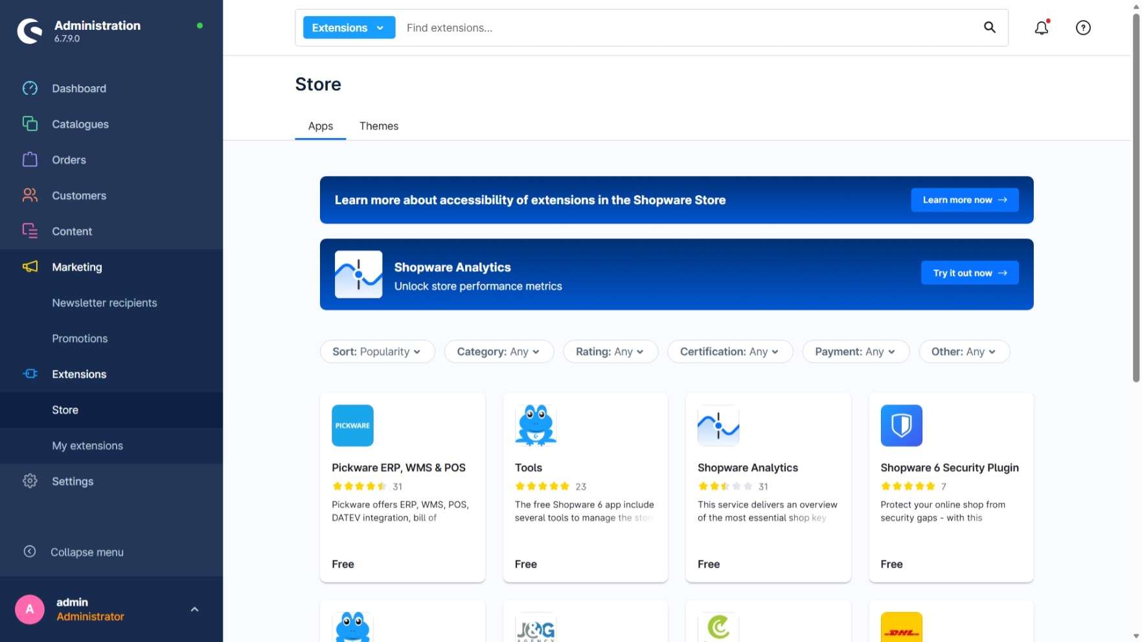Click the Security Plugin shield icon
The image size is (1142, 642).
click(x=901, y=426)
